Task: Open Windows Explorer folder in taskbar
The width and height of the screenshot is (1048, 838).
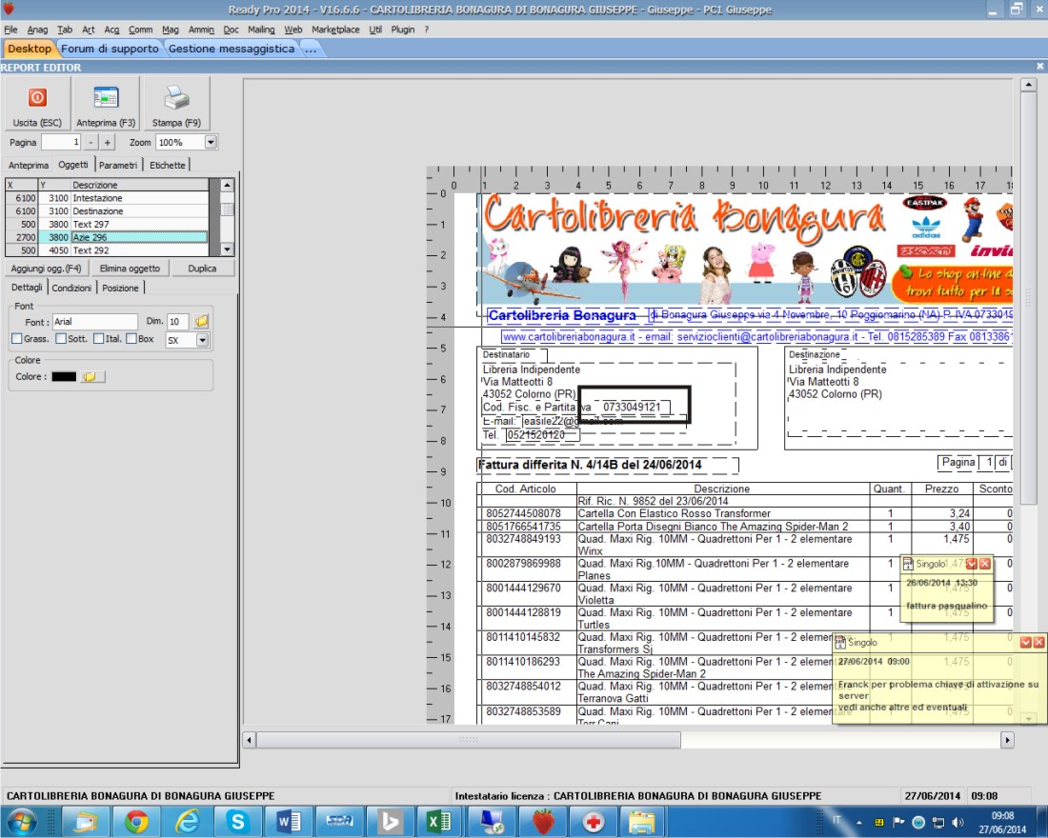Action: coord(643,821)
